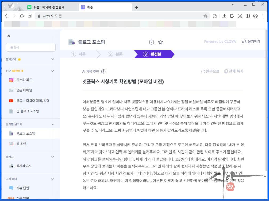This screenshot has width=269, height=201.
Task: Click the AI 제목 추천 label
Action: click(x=91, y=72)
